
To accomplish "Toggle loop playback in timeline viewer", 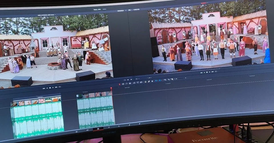I will (216, 71).
